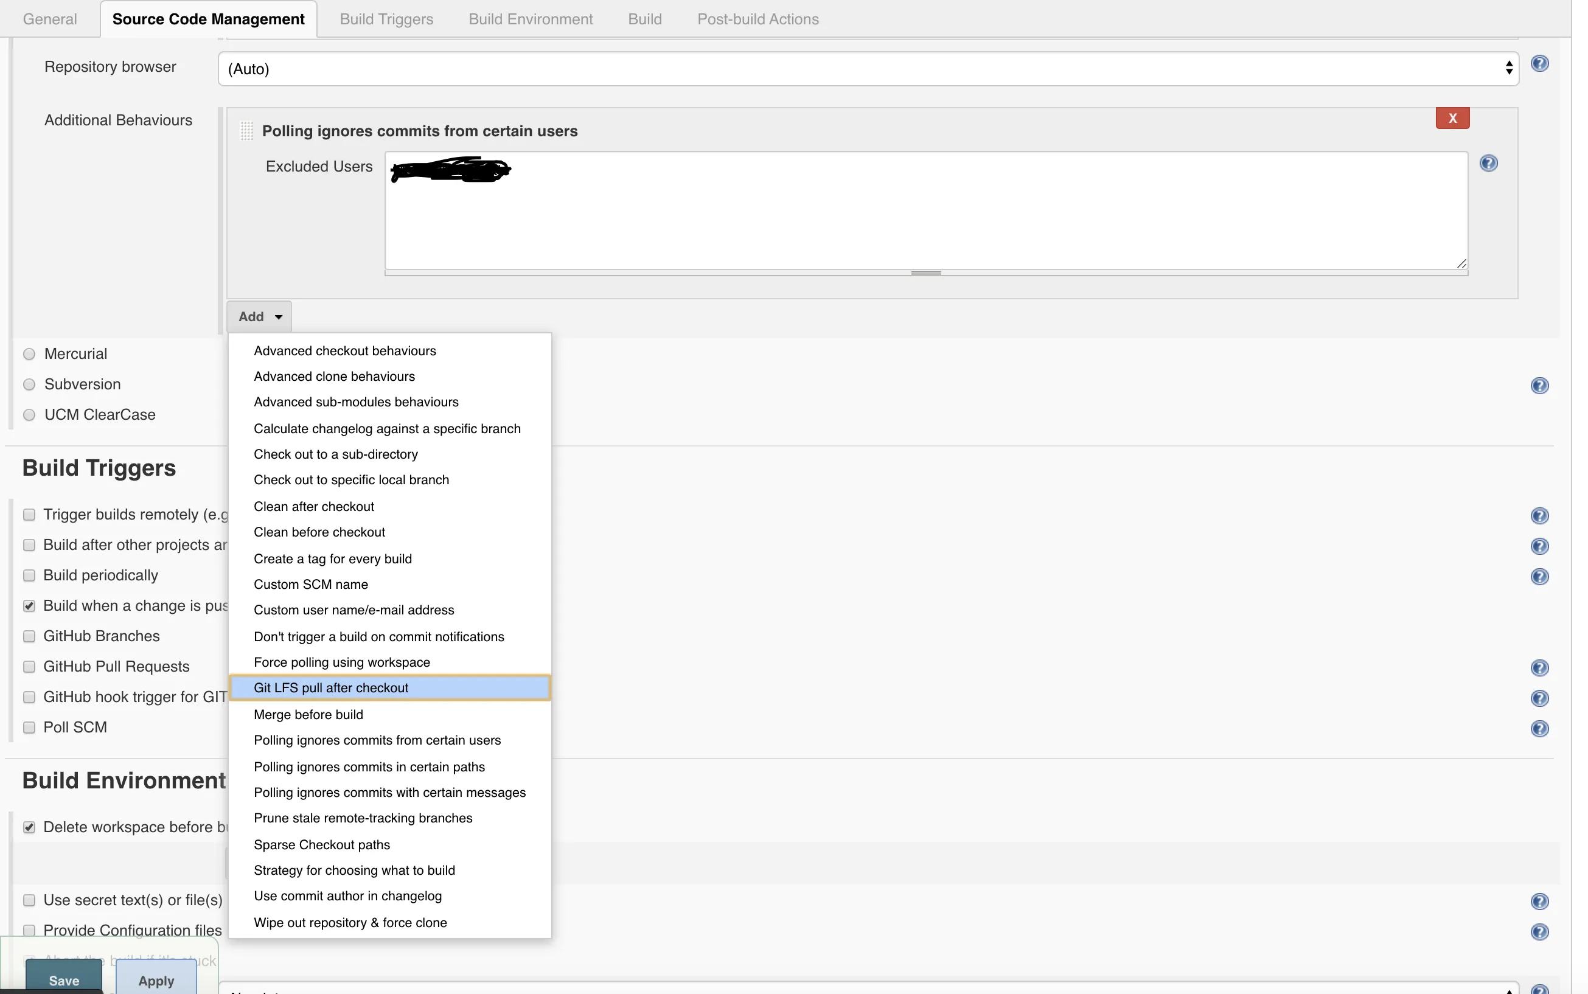Switch to the Build Triggers tab
Screen dimensions: 1588x994
386,19
